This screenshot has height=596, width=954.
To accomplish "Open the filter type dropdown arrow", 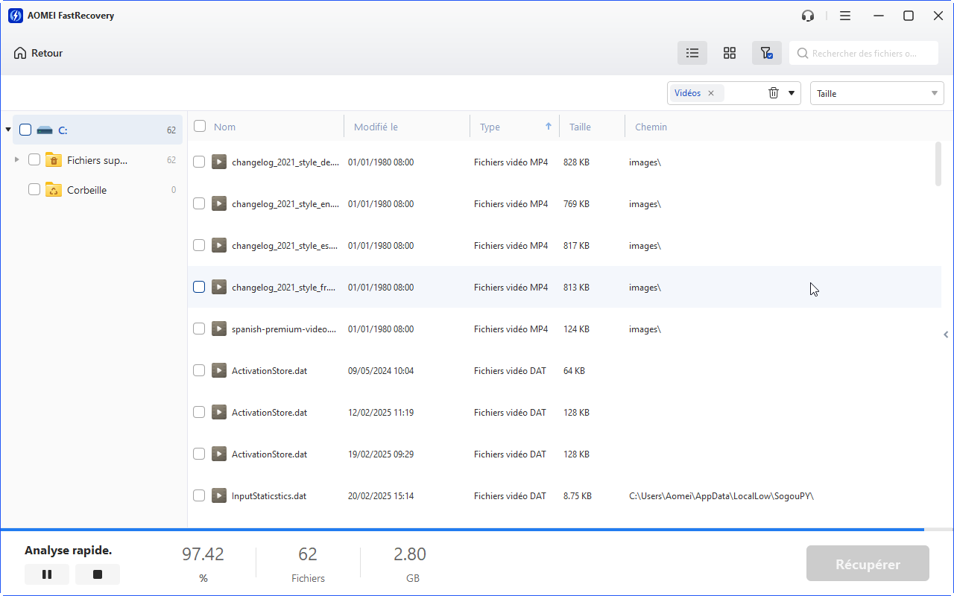I will 792,93.
